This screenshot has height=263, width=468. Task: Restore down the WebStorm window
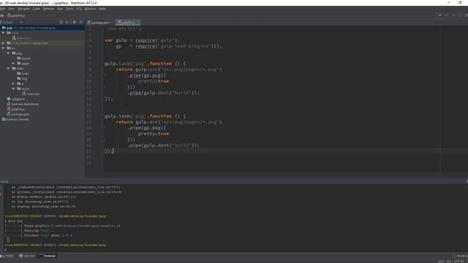460,3
